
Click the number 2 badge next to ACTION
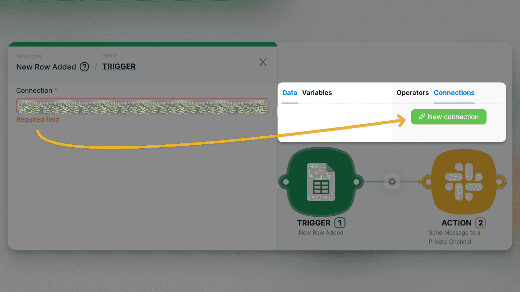[481, 223]
